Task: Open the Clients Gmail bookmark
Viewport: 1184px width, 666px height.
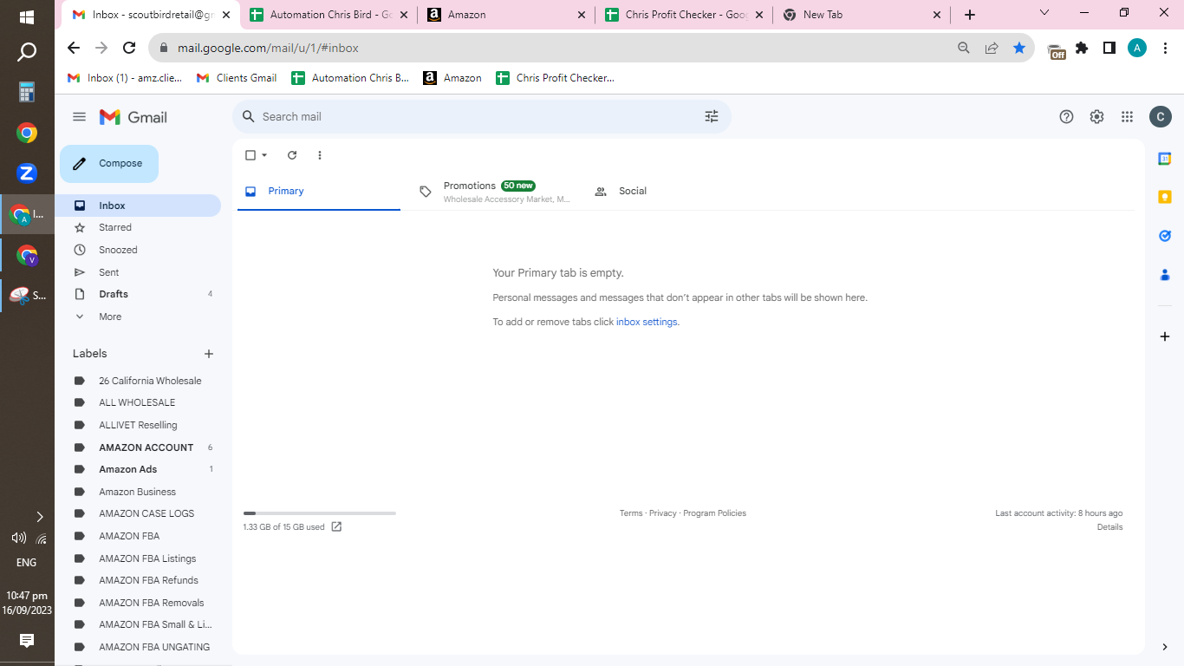Action: point(237,78)
